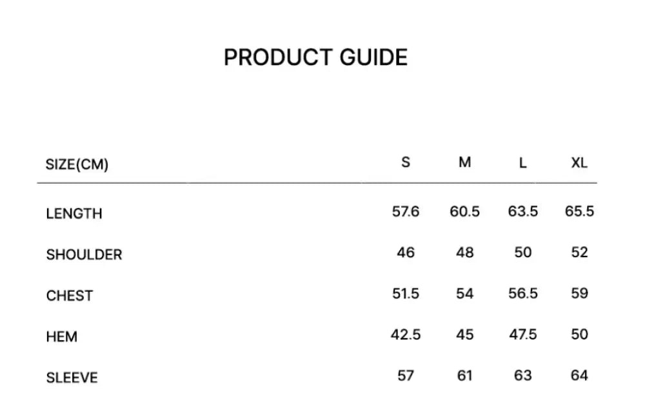Select the XL size column header
Image resolution: width=645 pixels, height=411 pixels.
(x=579, y=163)
